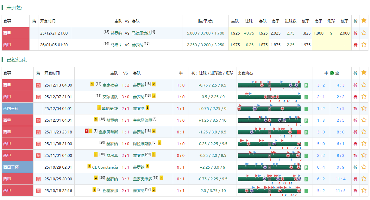This screenshot has height=200, width=370.
Task: Favorite the CE Constancia vs 赫罗纳 match
Action: 364,167
